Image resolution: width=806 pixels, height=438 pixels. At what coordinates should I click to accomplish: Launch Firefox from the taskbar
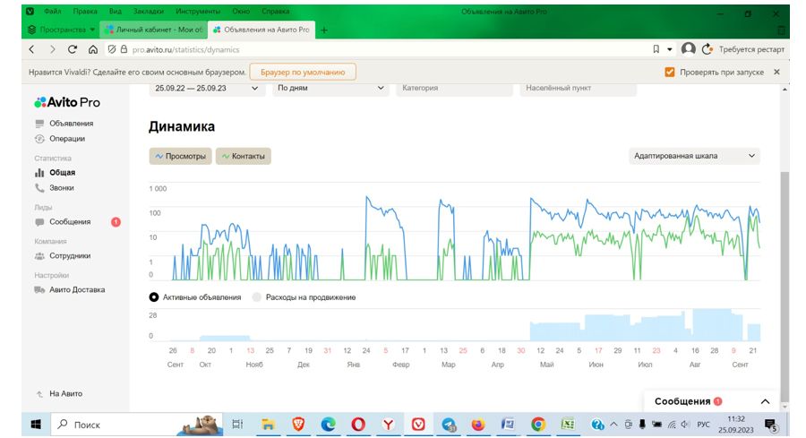pyautogui.click(x=478, y=425)
